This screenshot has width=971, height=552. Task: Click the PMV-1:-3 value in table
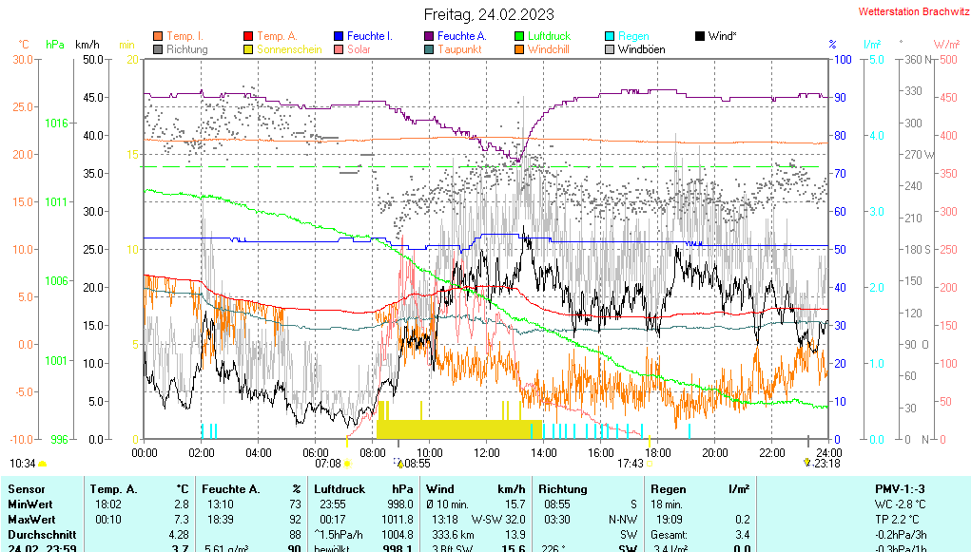click(900, 488)
